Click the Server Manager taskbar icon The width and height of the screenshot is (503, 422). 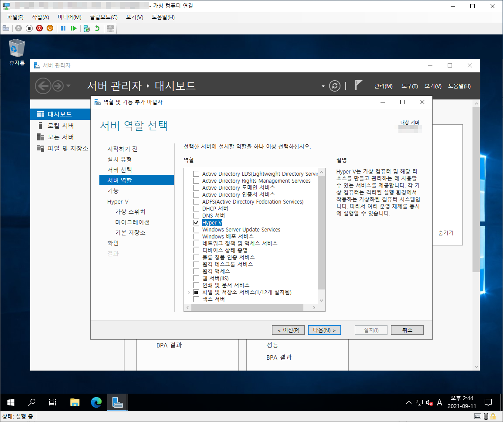(x=117, y=402)
